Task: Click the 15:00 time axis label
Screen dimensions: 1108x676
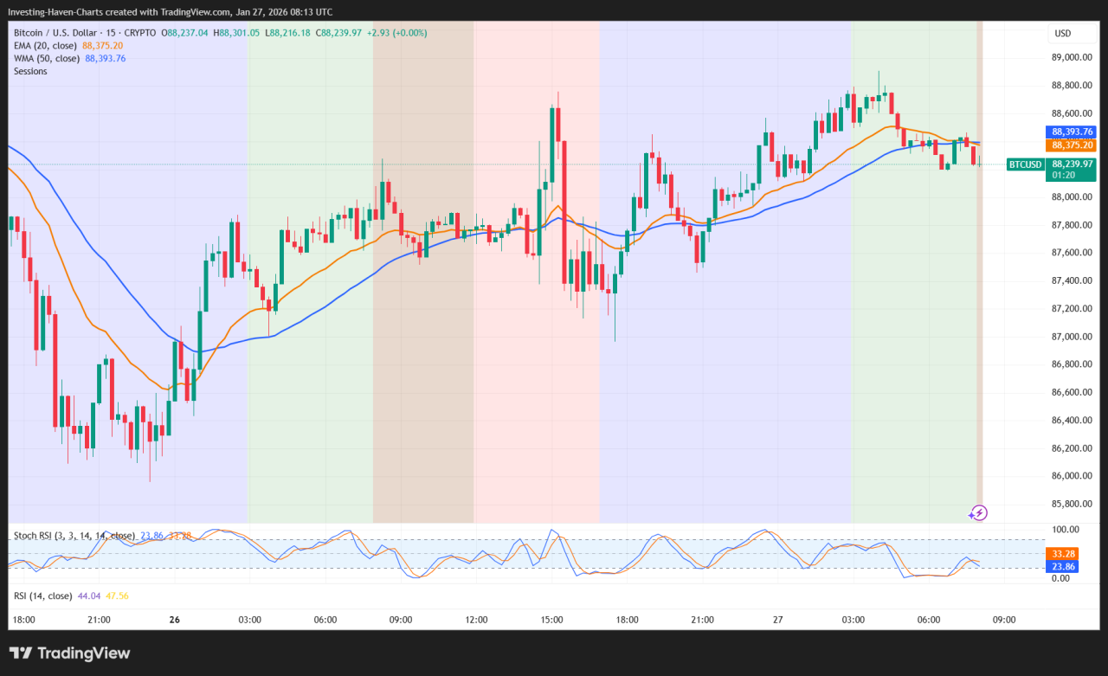Action: [x=551, y=620]
